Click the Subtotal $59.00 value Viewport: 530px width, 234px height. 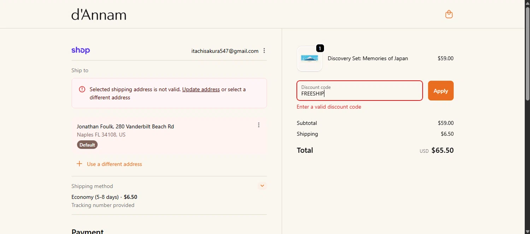point(446,123)
